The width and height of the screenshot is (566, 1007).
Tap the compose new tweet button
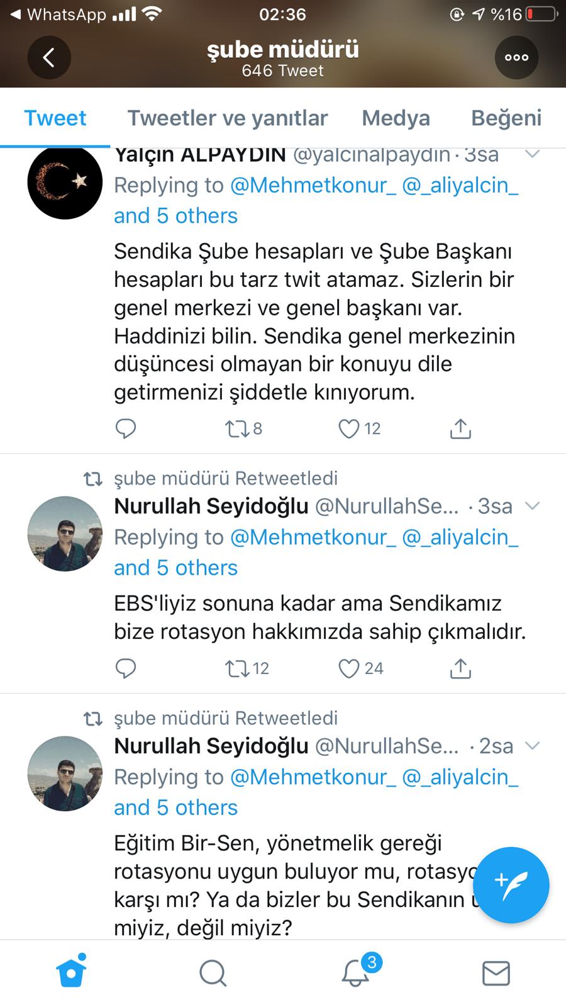pyautogui.click(x=511, y=885)
